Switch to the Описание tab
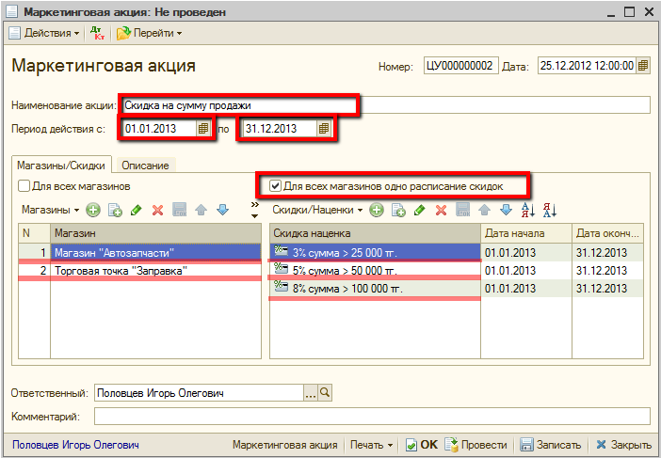Viewport: 661px width, 458px height. 145,166
